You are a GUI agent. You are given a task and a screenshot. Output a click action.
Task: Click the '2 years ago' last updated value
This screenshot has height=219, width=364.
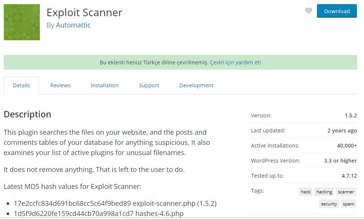342,131
